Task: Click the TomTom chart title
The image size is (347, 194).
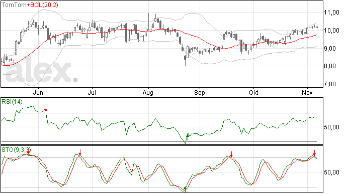Action: 14,5
